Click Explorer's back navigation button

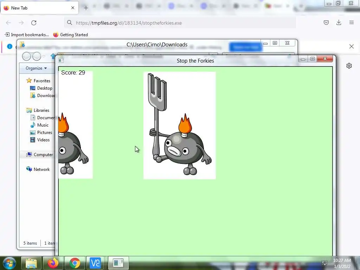pos(26,56)
